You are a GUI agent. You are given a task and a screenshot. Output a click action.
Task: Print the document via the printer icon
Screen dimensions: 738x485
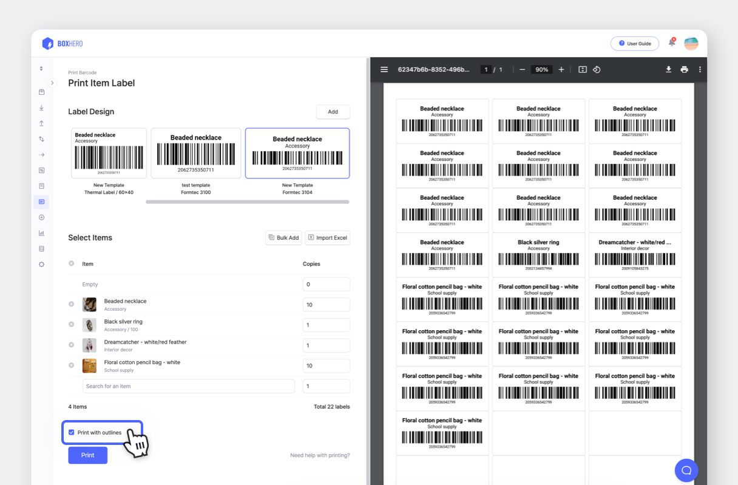684,69
